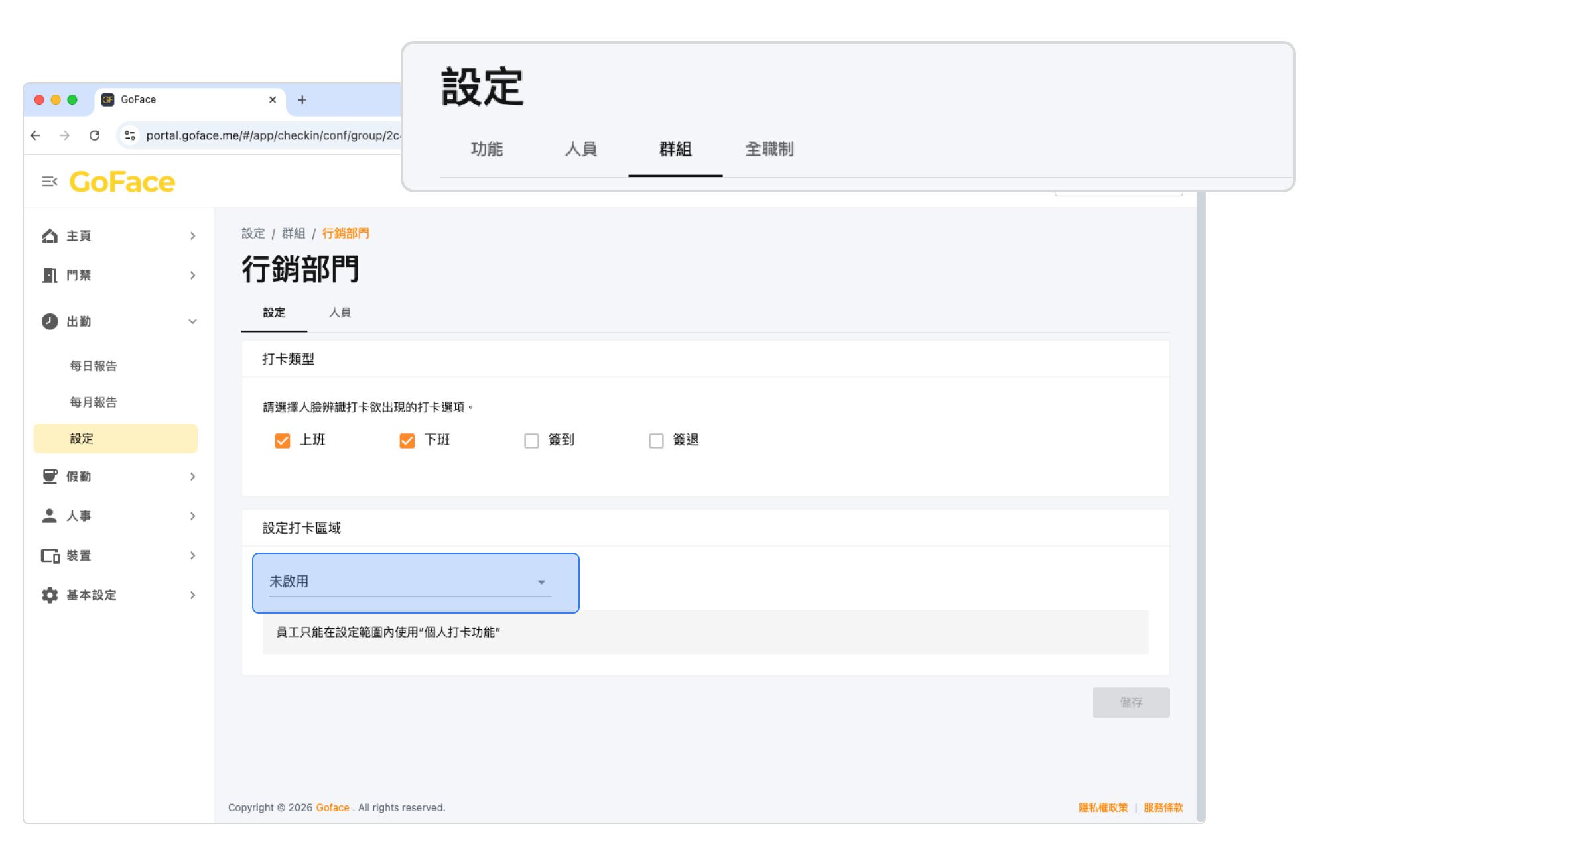Switch to the 人員 tab under 行銷部門

[x=340, y=313]
